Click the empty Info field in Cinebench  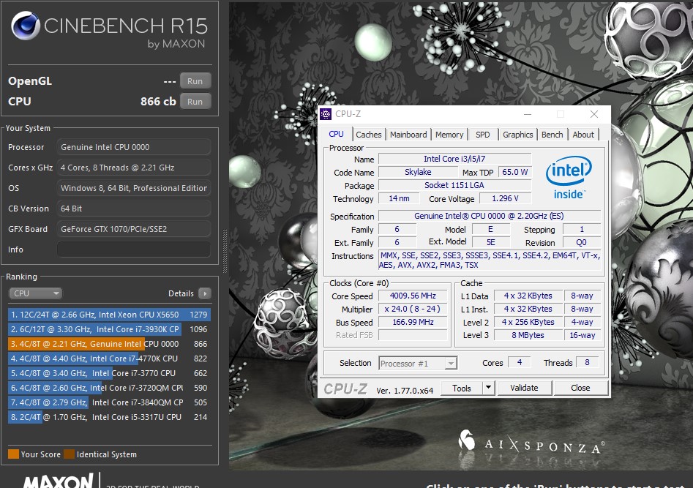tap(133, 249)
